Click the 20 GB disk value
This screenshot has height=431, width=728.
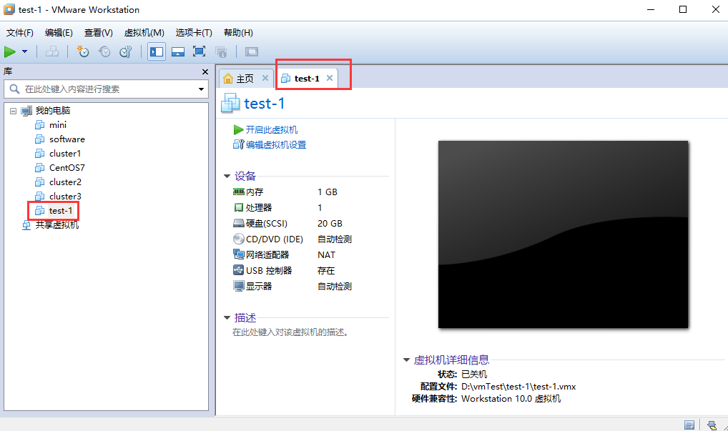click(x=330, y=224)
